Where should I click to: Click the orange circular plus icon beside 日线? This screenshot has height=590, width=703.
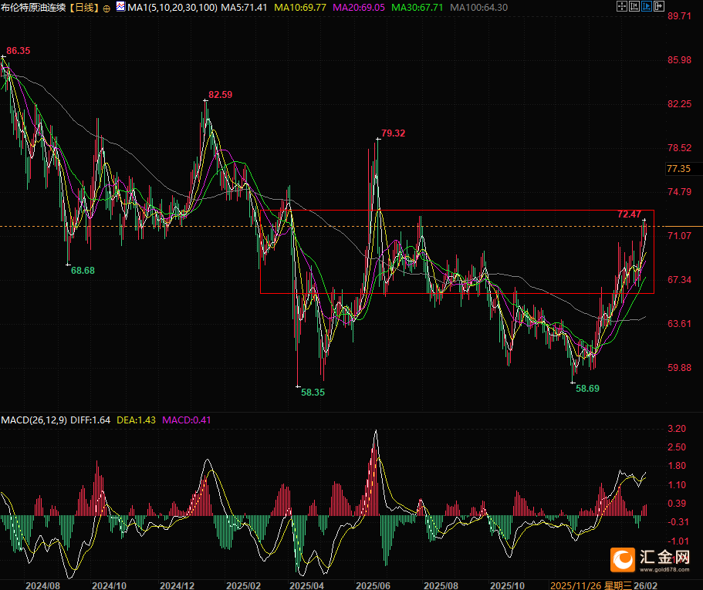pos(106,8)
